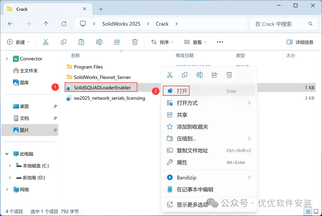Click the SolidWorks 2025 breadcrumb
The image size is (322, 216).
[x=121, y=24]
